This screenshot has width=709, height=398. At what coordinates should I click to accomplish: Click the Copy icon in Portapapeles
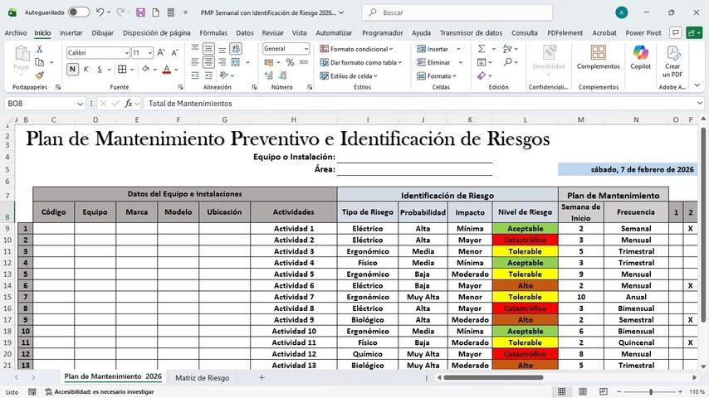(x=40, y=62)
